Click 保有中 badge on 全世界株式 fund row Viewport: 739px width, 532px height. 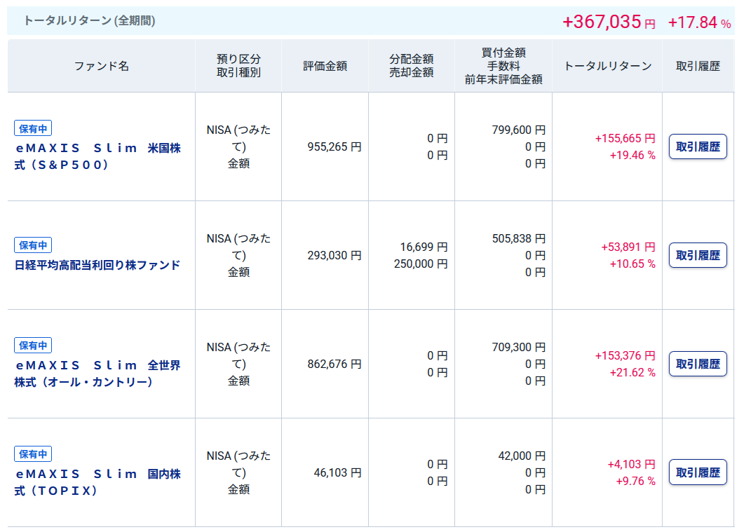(33, 346)
